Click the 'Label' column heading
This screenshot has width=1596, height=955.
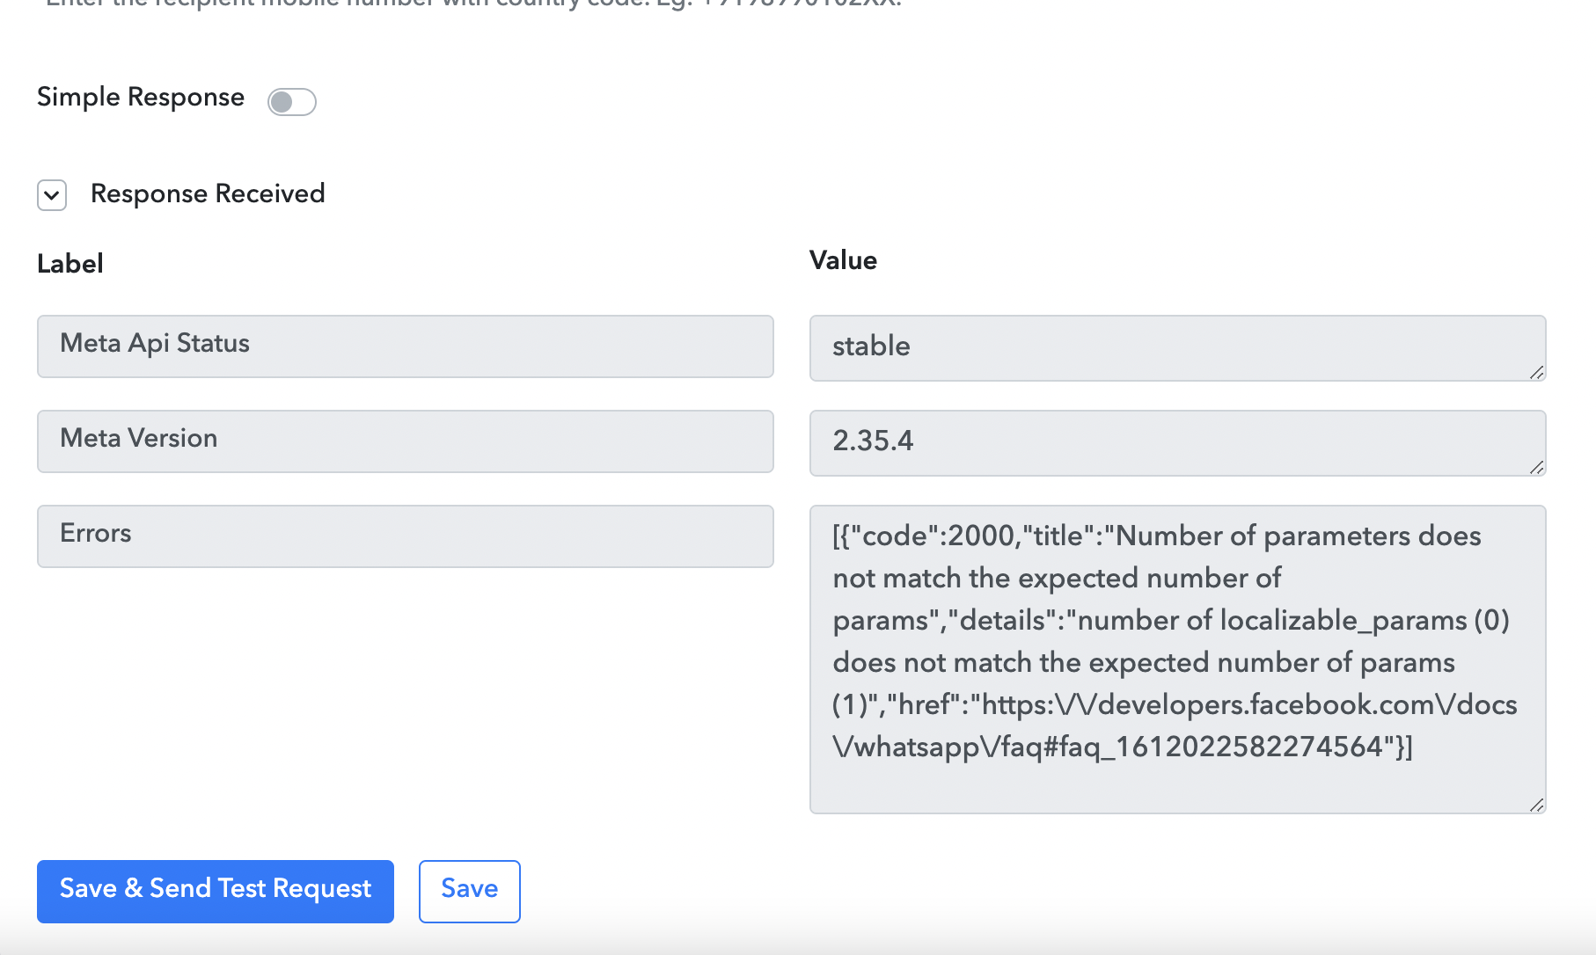pos(70,264)
